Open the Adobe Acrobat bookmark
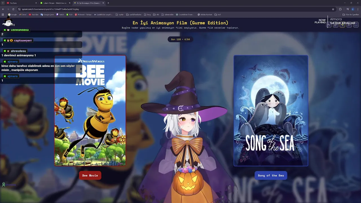The image size is (361, 203). (205, 14)
